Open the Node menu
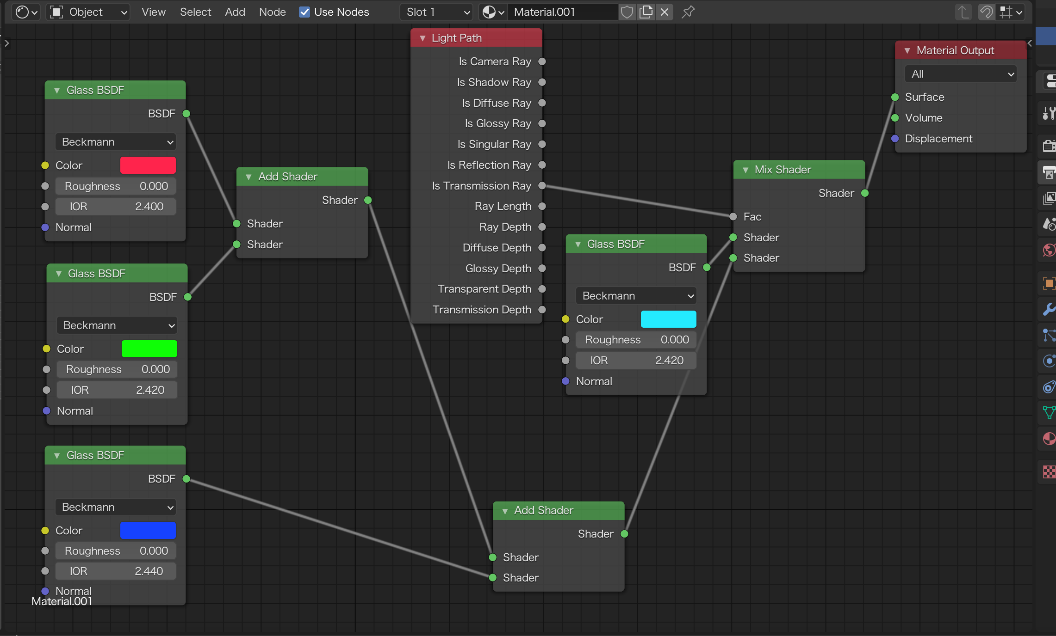1056x636 pixels. click(272, 12)
